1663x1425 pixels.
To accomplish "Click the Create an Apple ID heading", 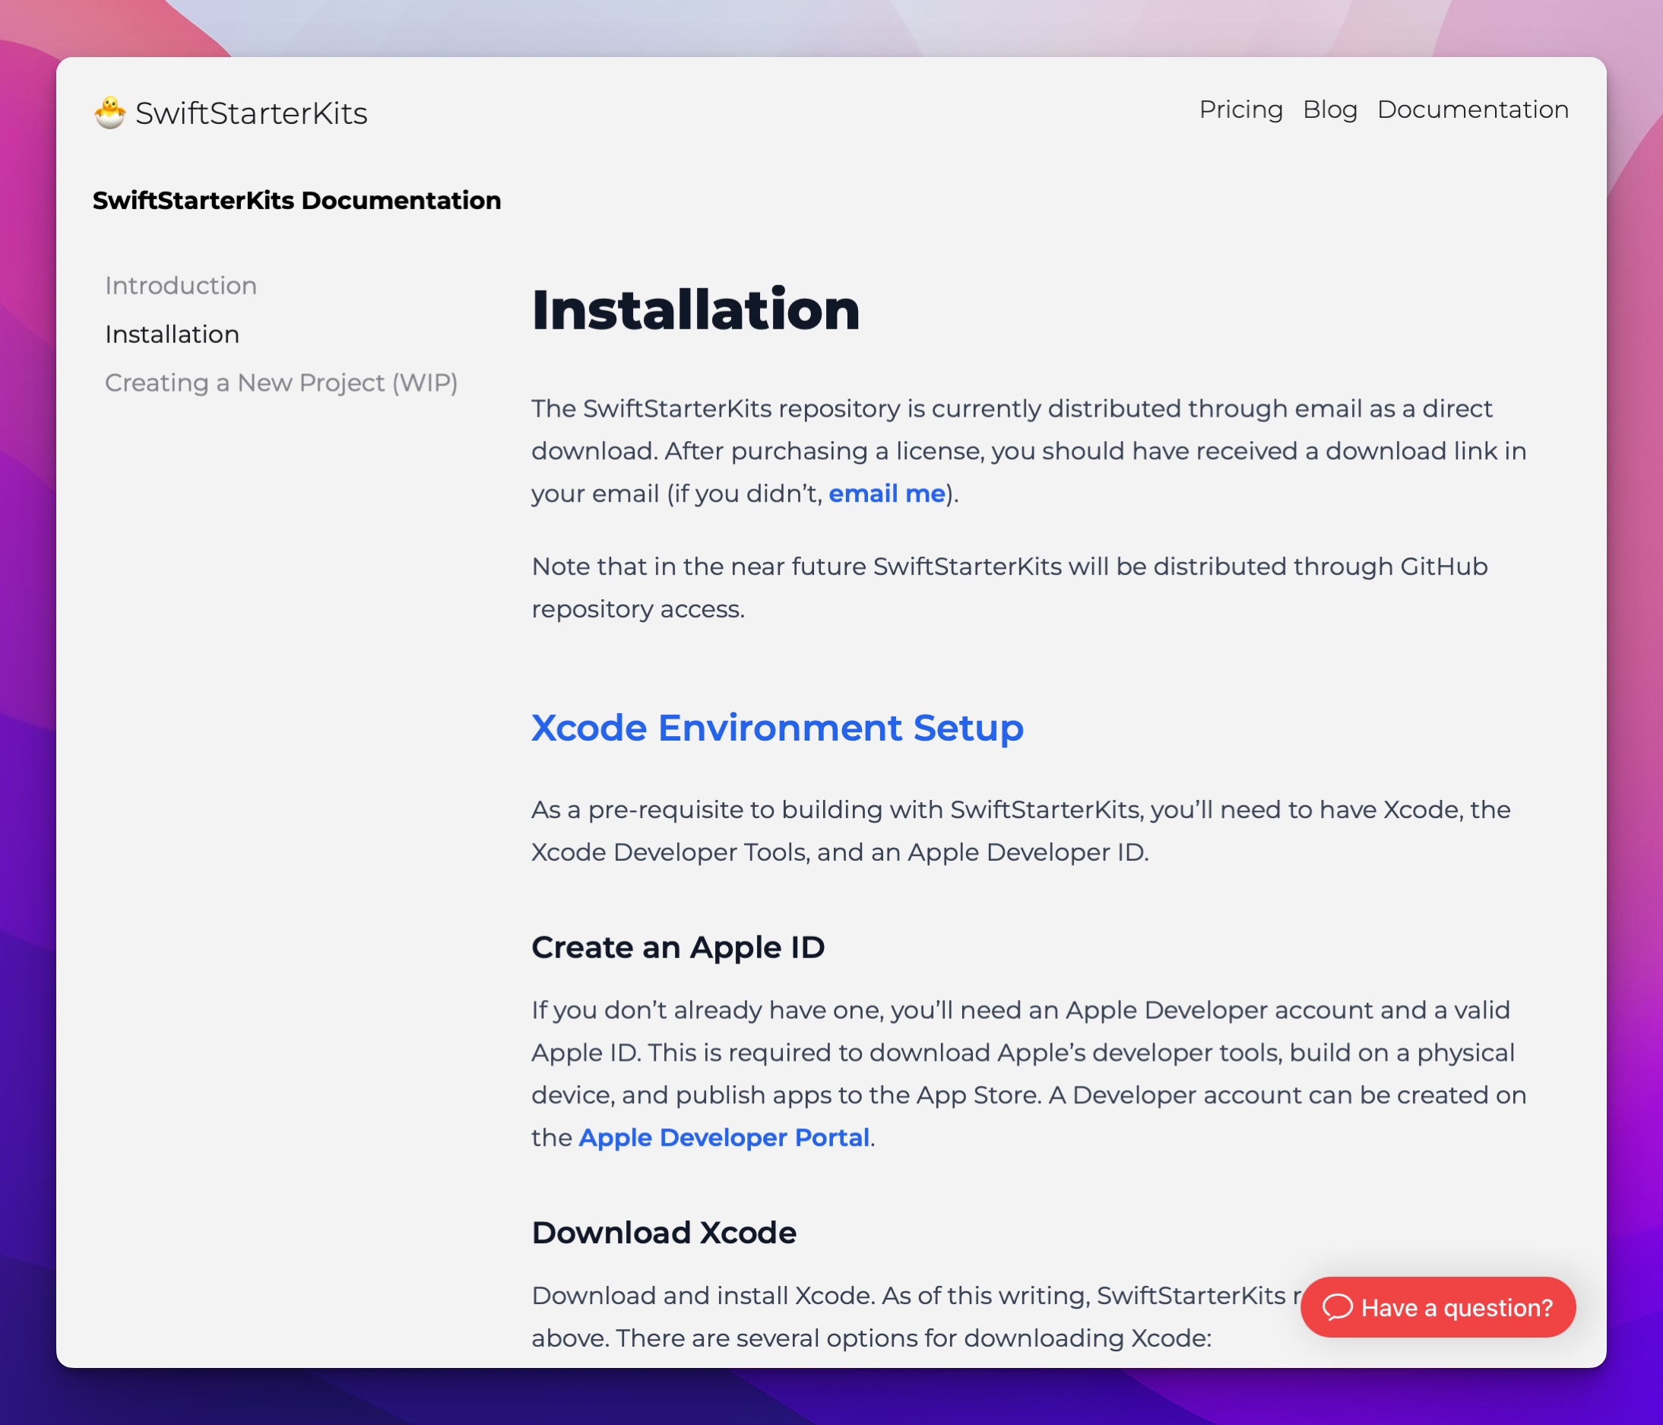I will [677, 947].
